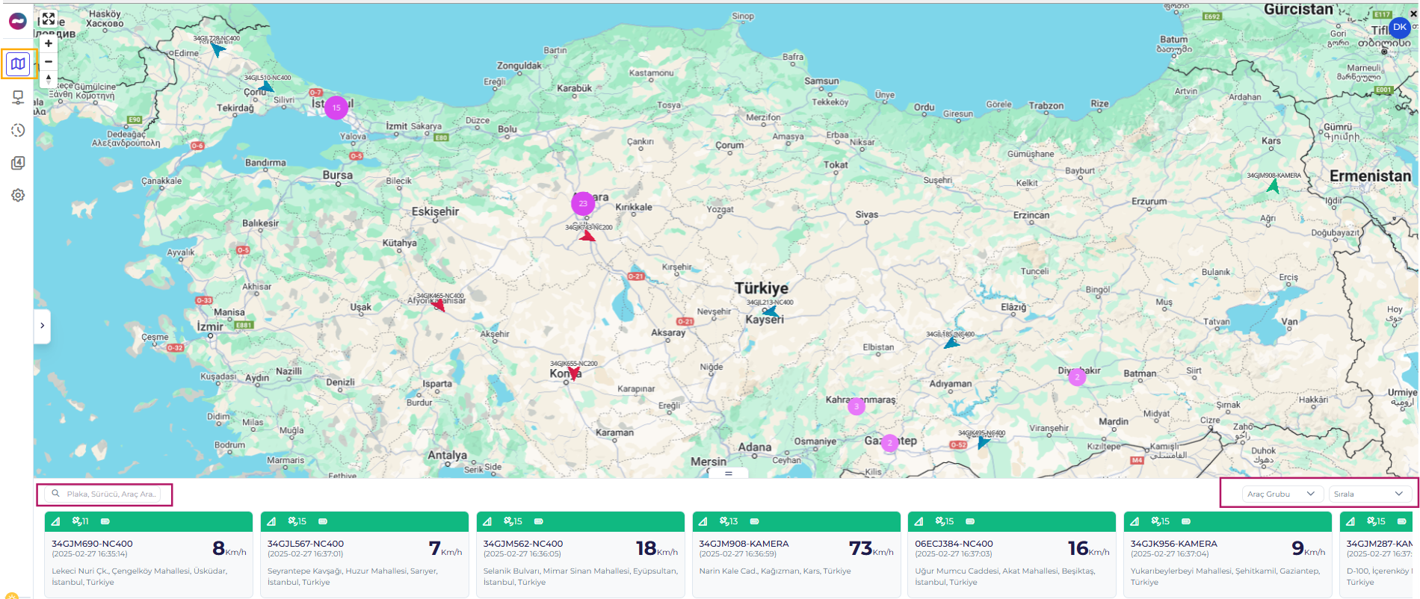Click satellite count 13 on 34GJM908 card
This screenshot has width=1420, height=599.
coord(729,521)
